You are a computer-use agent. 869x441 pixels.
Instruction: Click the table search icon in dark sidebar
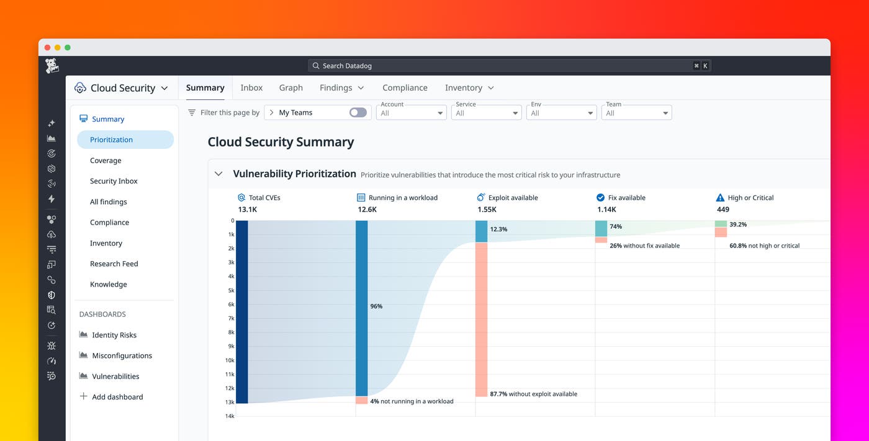(52, 310)
